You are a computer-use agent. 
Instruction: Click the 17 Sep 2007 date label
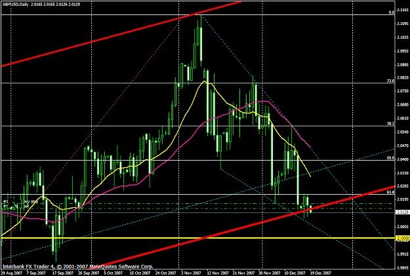tap(63, 273)
